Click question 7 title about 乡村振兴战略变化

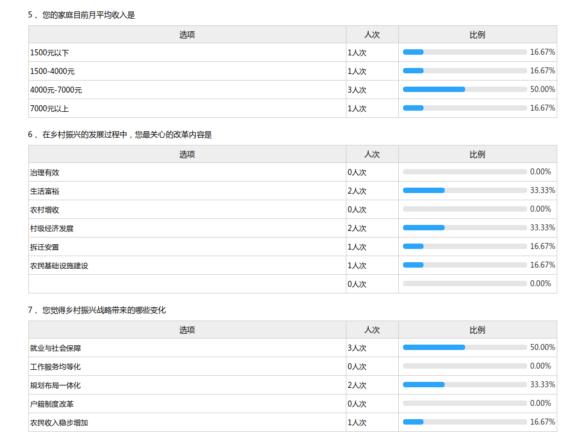(x=96, y=310)
